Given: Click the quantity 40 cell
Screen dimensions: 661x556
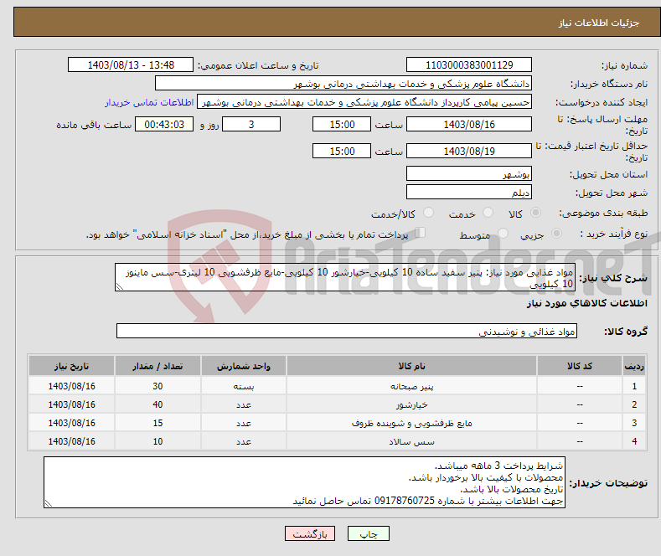Looking at the screenshot, I should pos(158,404).
